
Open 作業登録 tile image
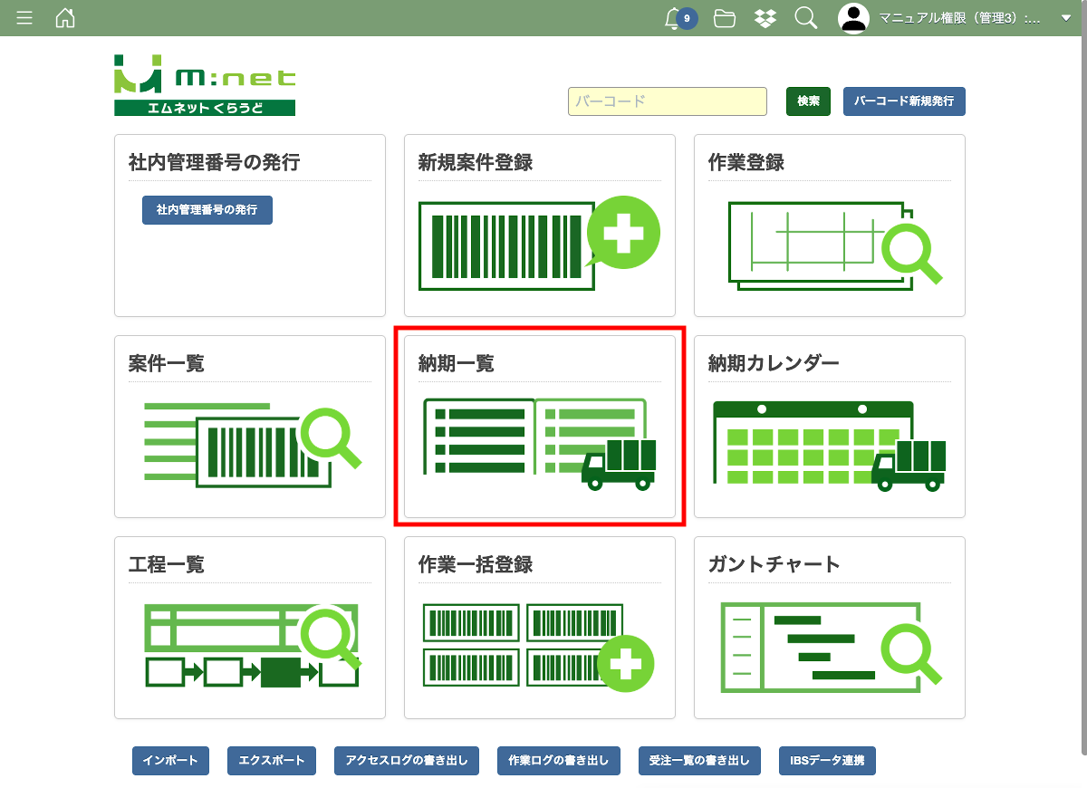(829, 243)
